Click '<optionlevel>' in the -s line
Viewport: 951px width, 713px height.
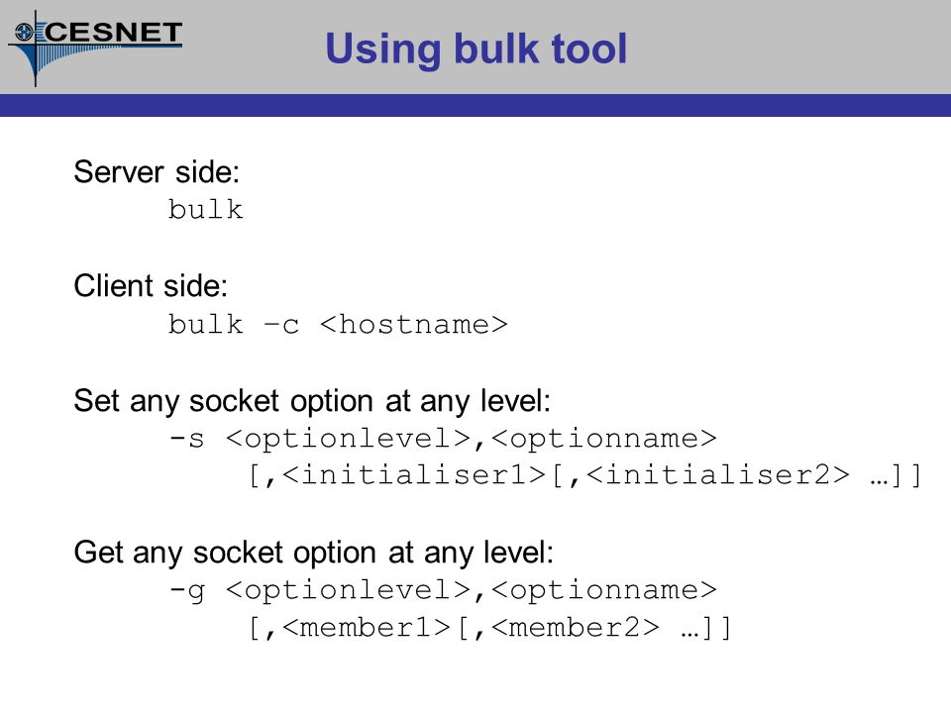click(x=349, y=439)
